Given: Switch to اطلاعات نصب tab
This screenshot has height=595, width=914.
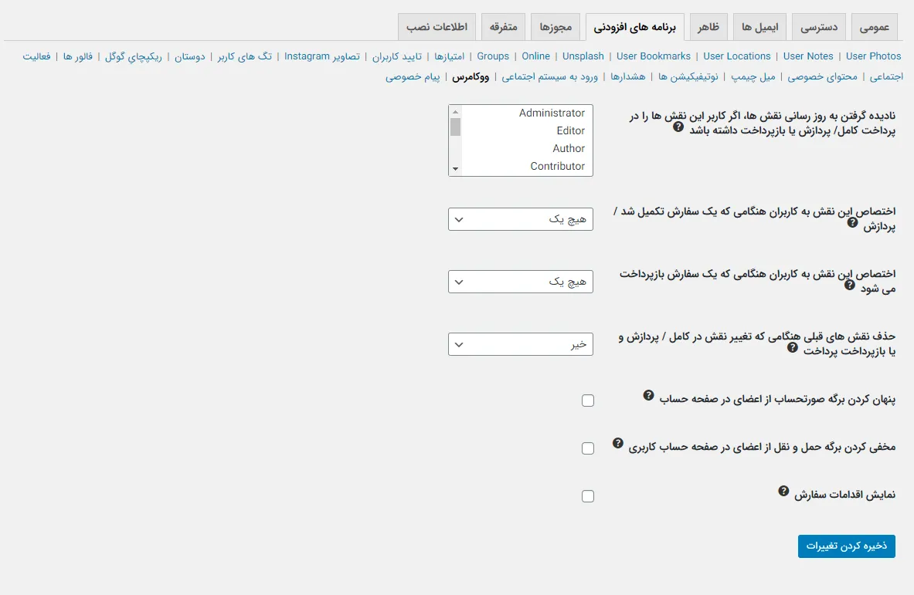Looking at the screenshot, I should (x=437, y=27).
